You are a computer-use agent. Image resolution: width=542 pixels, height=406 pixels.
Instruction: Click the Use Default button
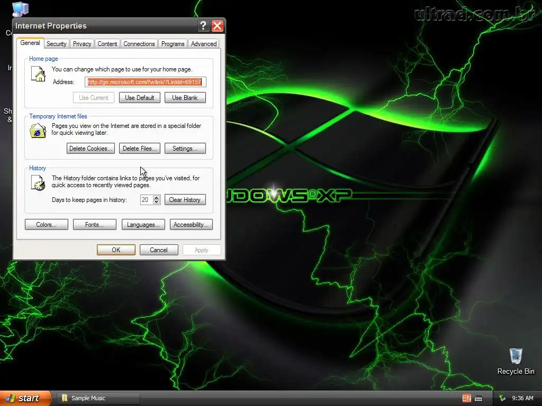(140, 98)
